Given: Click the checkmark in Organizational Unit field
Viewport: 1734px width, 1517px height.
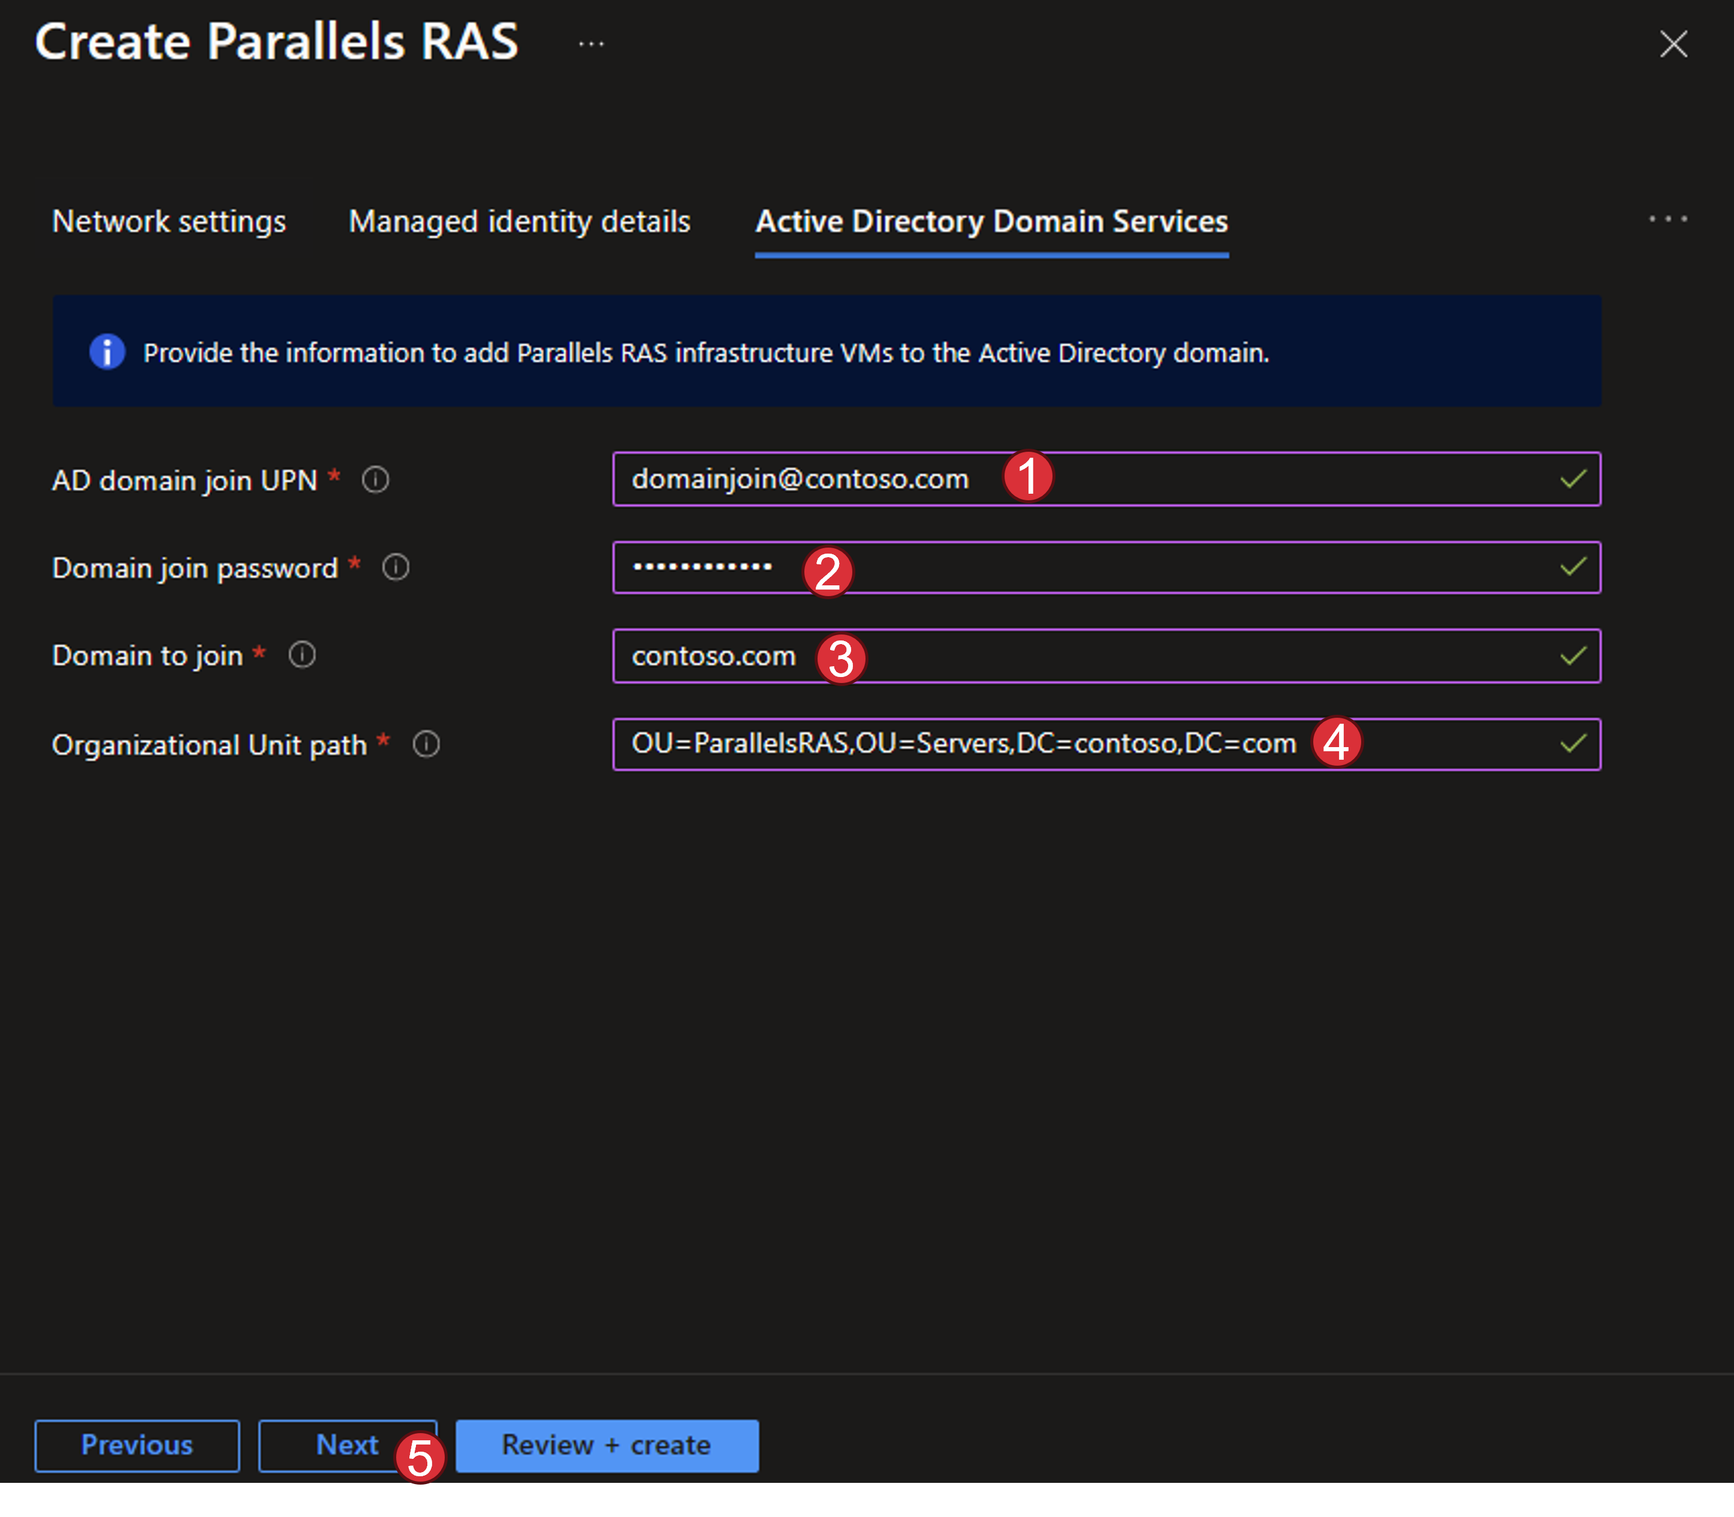Looking at the screenshot, I should click(1572, 744).
